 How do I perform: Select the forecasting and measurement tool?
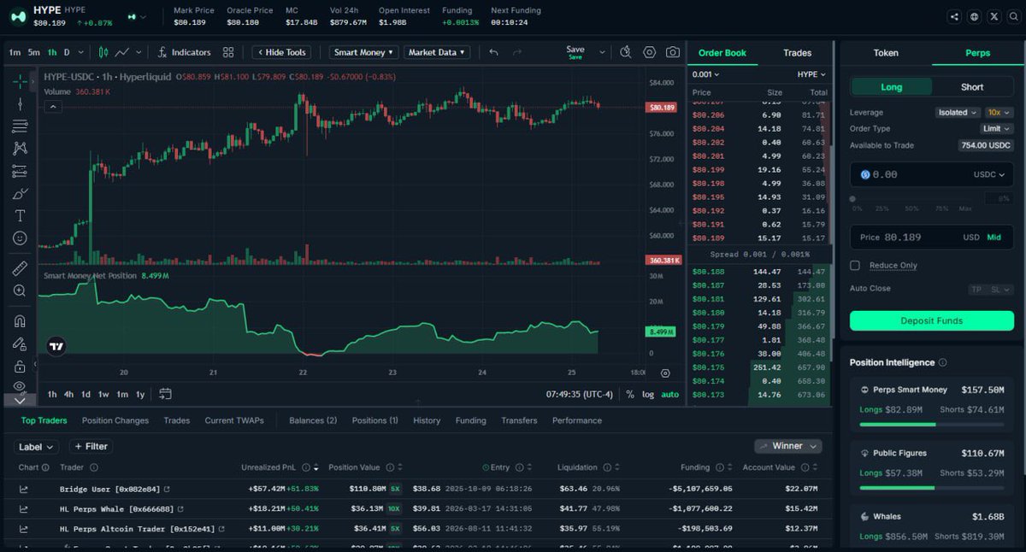tap(20, 171)
